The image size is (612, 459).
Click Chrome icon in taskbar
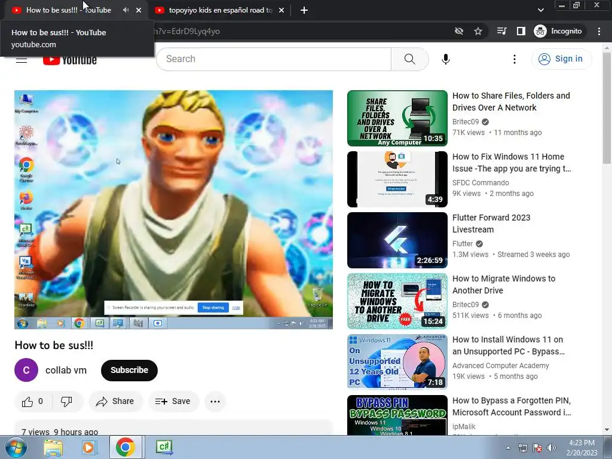pos(126,447)
